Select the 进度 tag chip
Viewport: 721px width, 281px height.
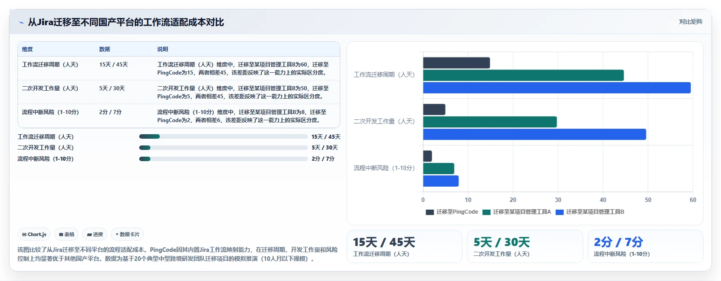click(95, 234)
